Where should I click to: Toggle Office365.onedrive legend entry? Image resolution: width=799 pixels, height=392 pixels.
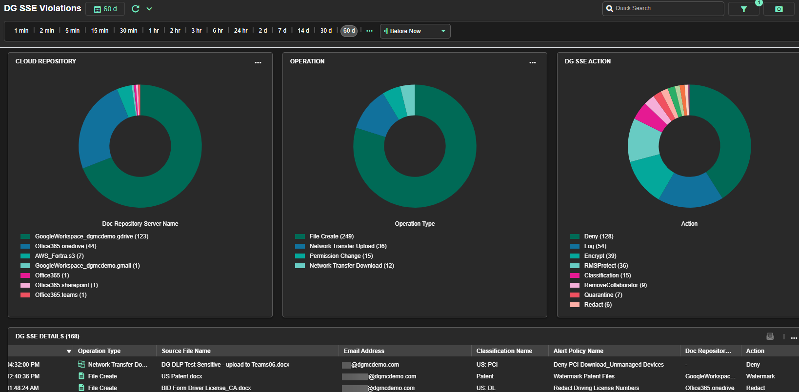point(65,246)
